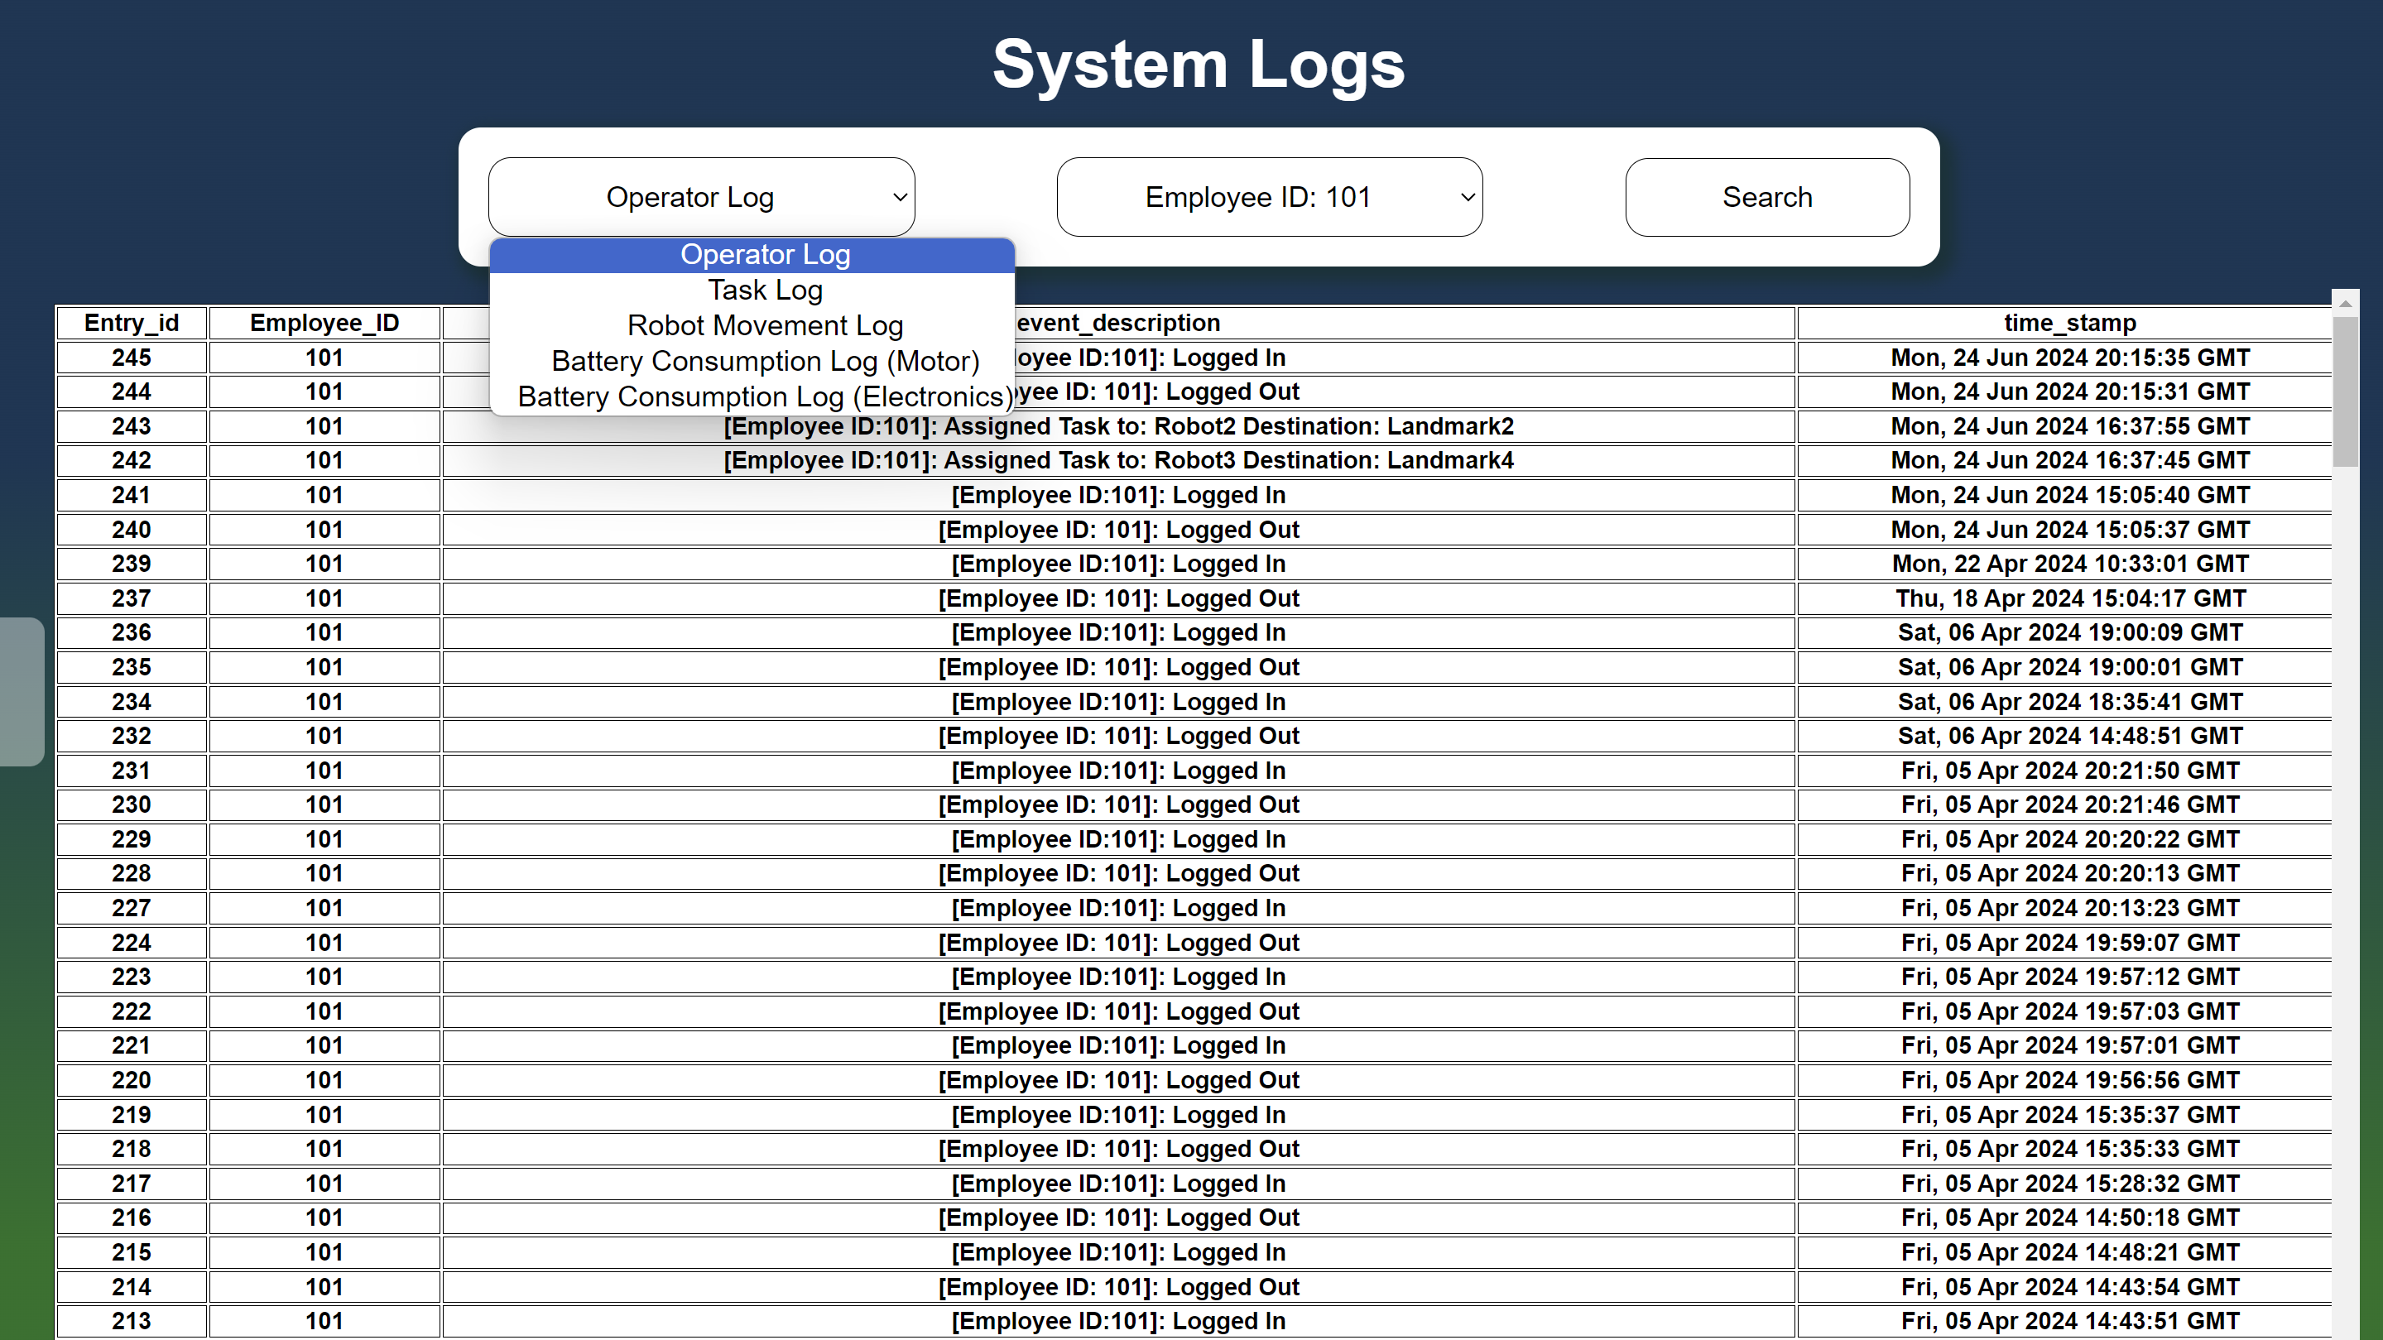The image size is (2383, 1340).
Task: Select Task Log option
Action: (752, 291)
